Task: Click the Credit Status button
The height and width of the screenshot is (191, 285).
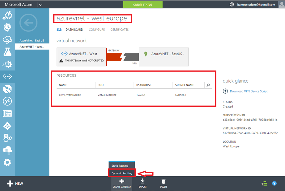Action: point(143,5)
